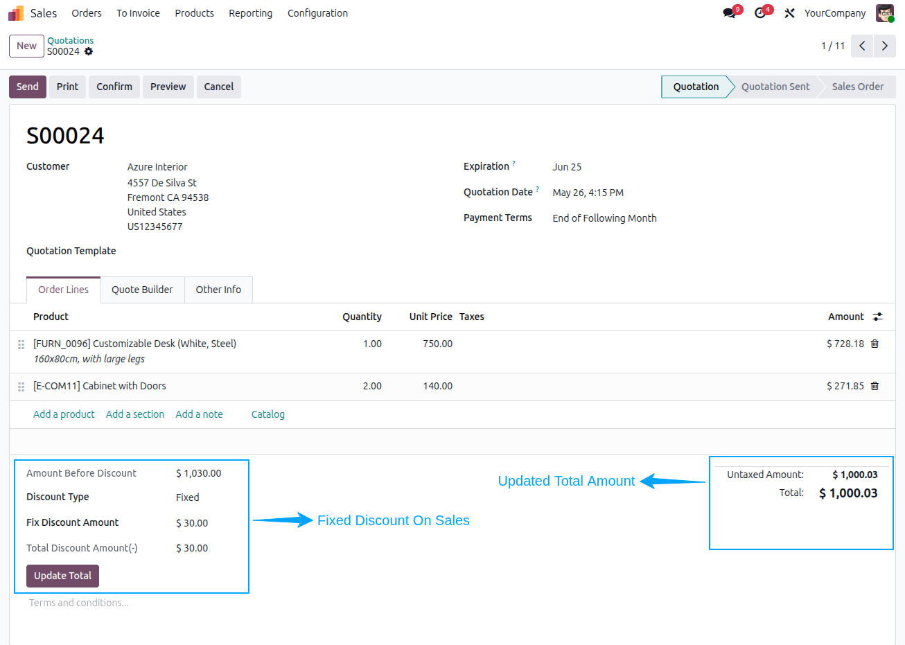Select the Customizable Desk product cell

pos(134,351)
